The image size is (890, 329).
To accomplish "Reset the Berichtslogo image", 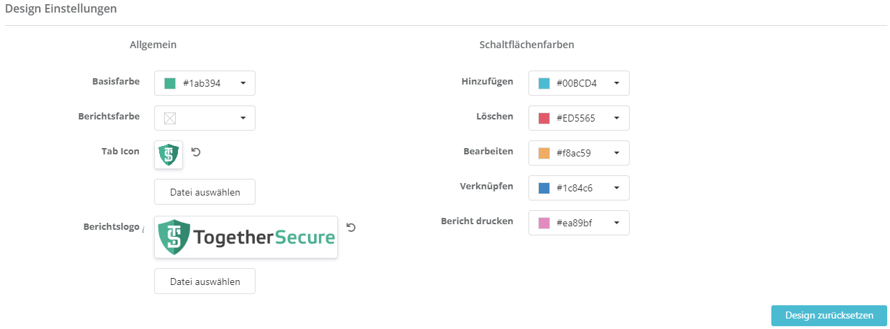I will tap(351, 227).
